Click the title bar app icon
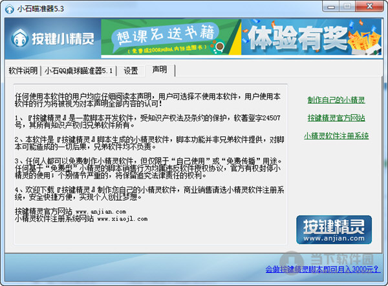 [10, 9]
